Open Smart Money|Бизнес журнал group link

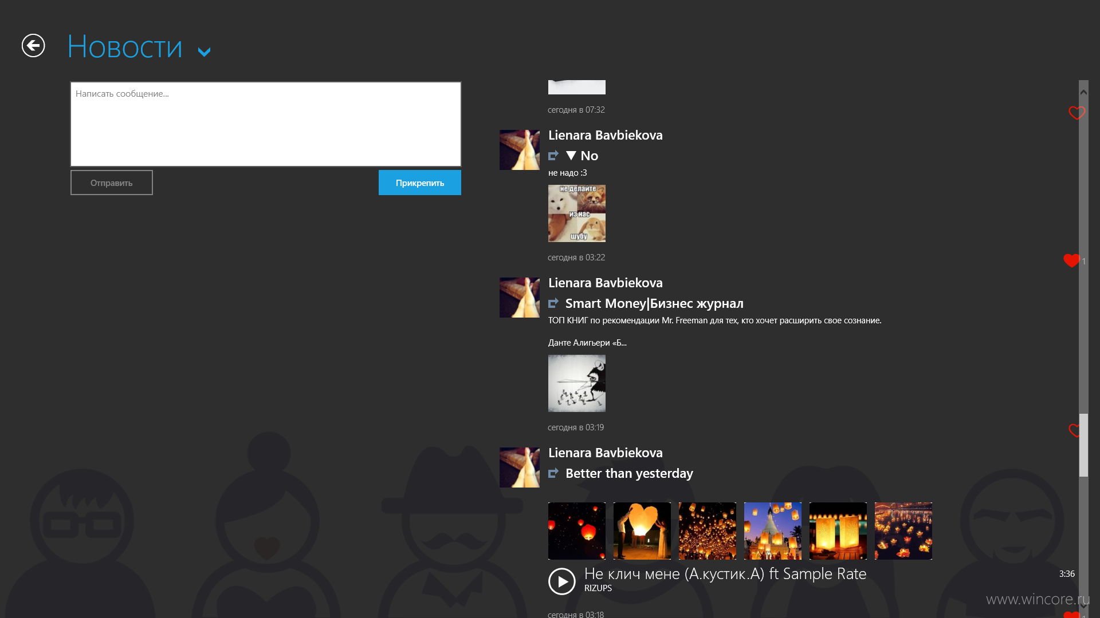654,303
